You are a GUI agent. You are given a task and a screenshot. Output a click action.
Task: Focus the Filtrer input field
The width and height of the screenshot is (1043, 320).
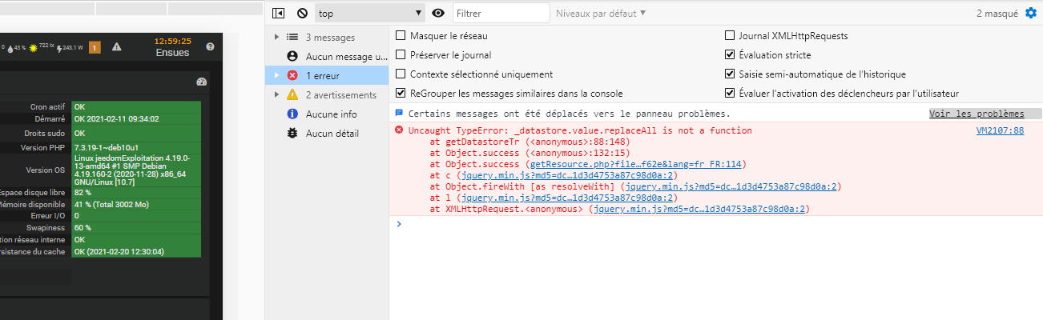click(x=501, y=13)
